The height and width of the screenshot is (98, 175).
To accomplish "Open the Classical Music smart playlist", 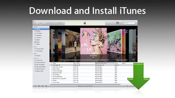I will [41, 62].
